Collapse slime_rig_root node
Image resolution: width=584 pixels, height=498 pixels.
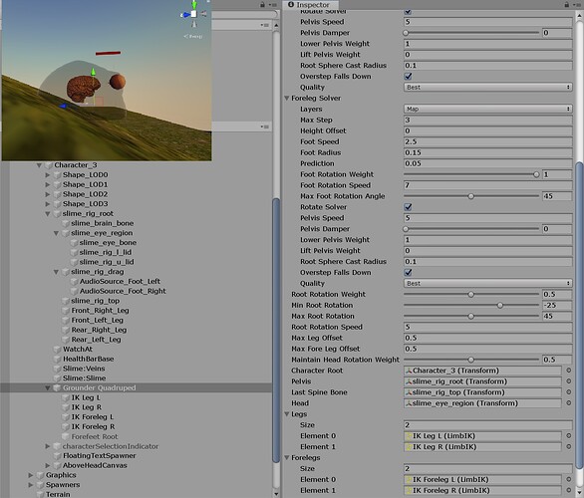click(47, 213)
